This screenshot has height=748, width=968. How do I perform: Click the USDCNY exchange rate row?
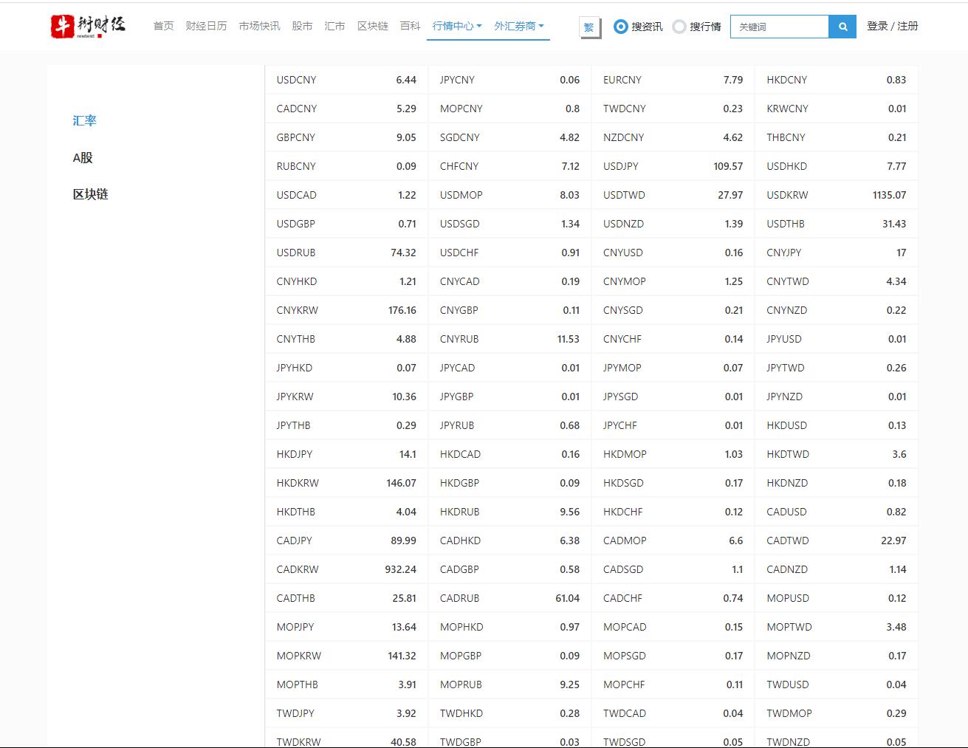pos(346,80)
